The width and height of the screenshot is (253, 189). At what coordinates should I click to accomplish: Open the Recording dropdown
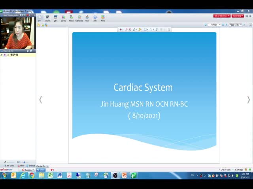(x=238, y=16)
